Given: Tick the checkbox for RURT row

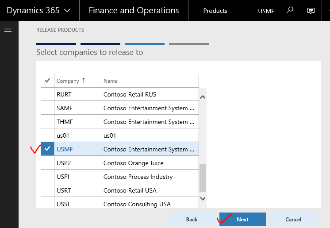Looking at the screenshot, I should tap(47, 94).
